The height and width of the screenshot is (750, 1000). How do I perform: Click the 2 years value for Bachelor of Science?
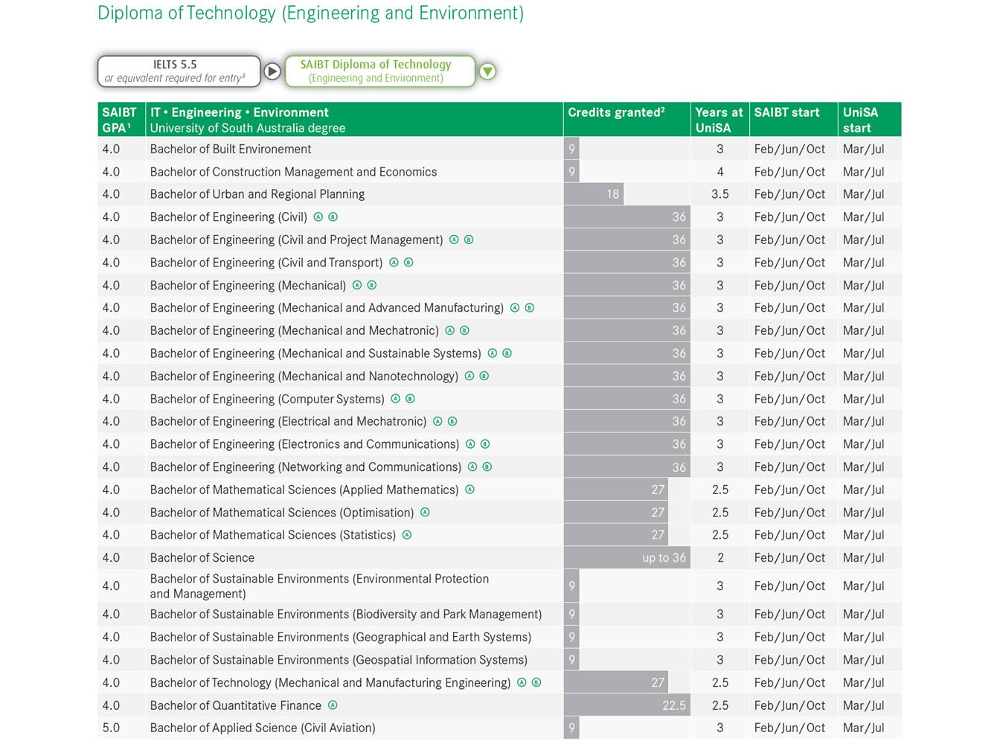720,557
